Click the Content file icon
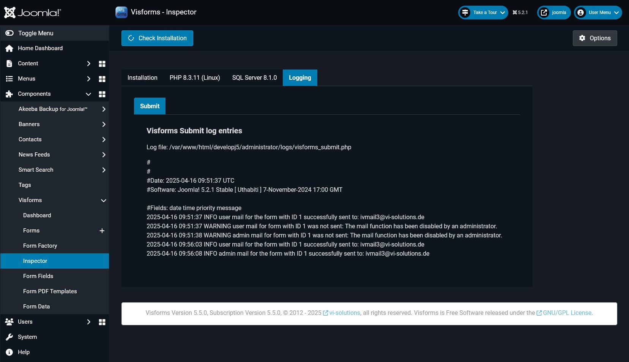 point(9,63)
